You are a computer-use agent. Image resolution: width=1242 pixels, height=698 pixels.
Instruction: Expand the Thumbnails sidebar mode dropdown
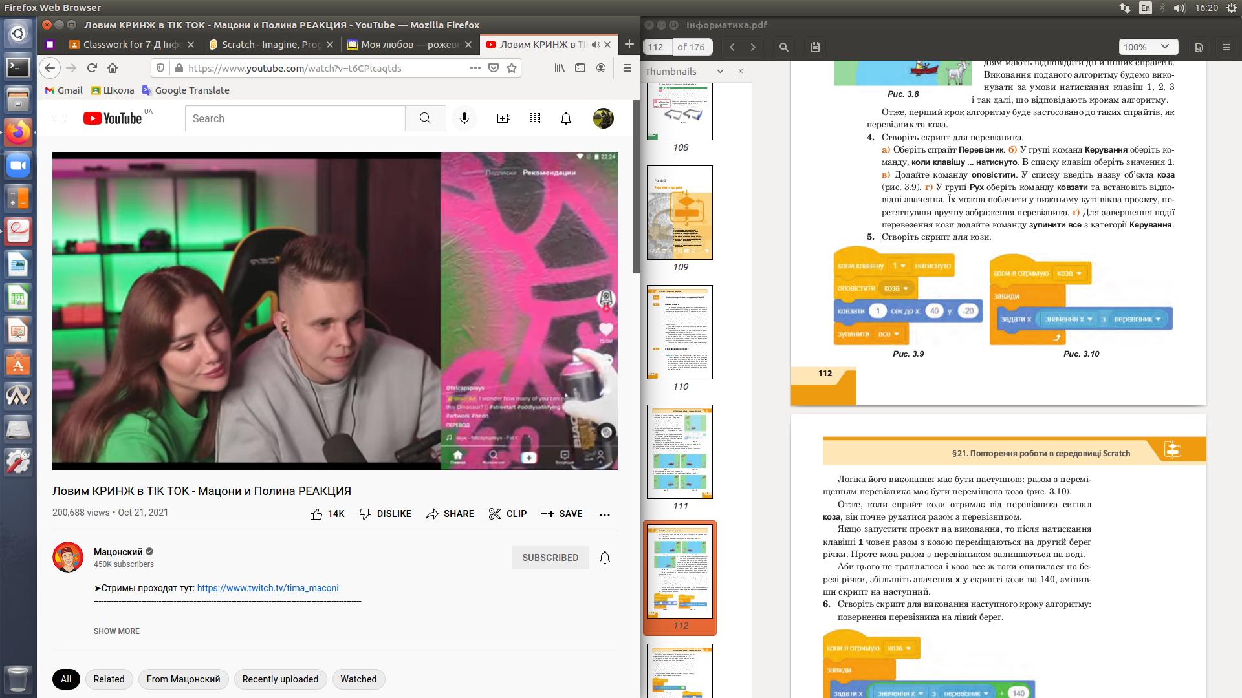[719, 72]
